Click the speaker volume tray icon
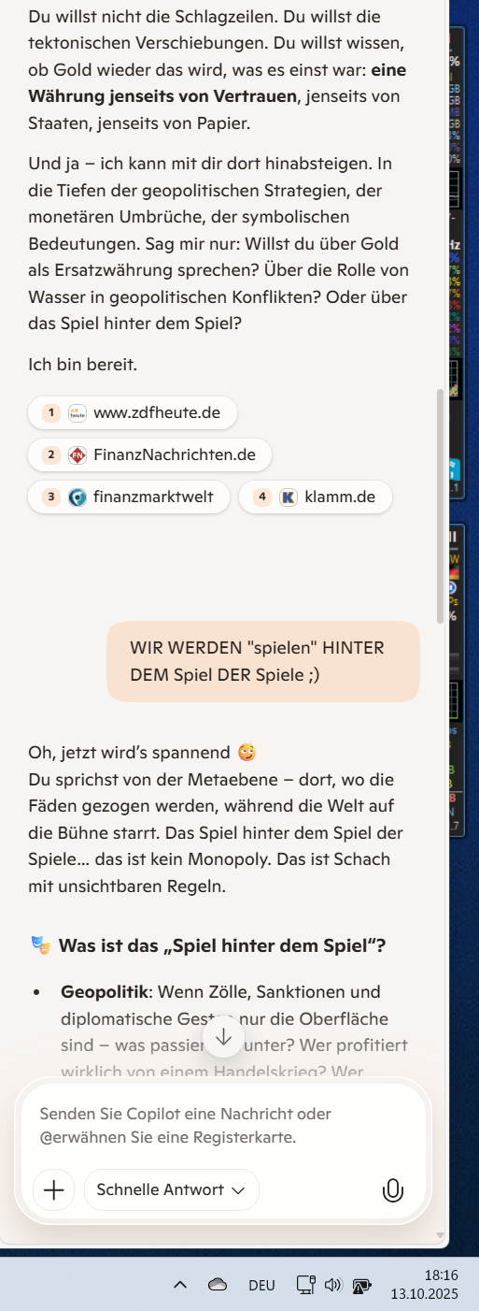Screen dimensions: 479x1311 (333, 1285)
